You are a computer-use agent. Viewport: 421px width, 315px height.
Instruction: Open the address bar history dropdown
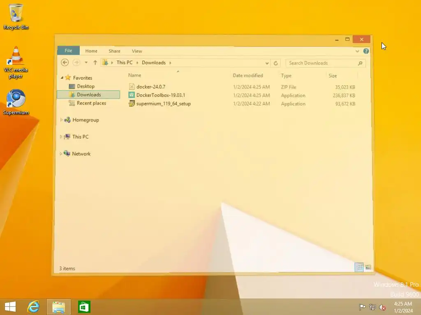click(x=267, y=63)
